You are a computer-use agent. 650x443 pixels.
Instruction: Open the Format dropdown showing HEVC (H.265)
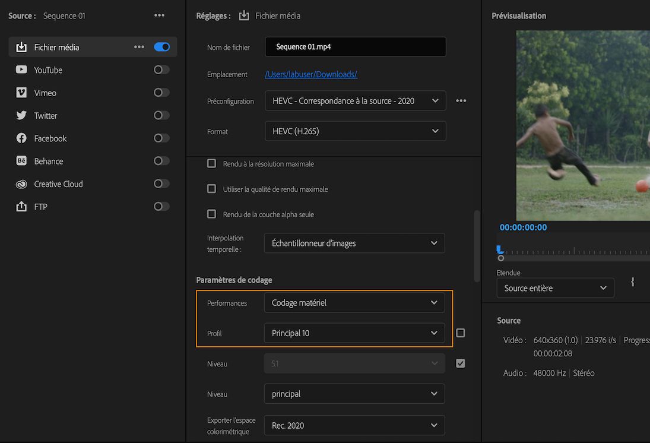click(x=355, y=131)
